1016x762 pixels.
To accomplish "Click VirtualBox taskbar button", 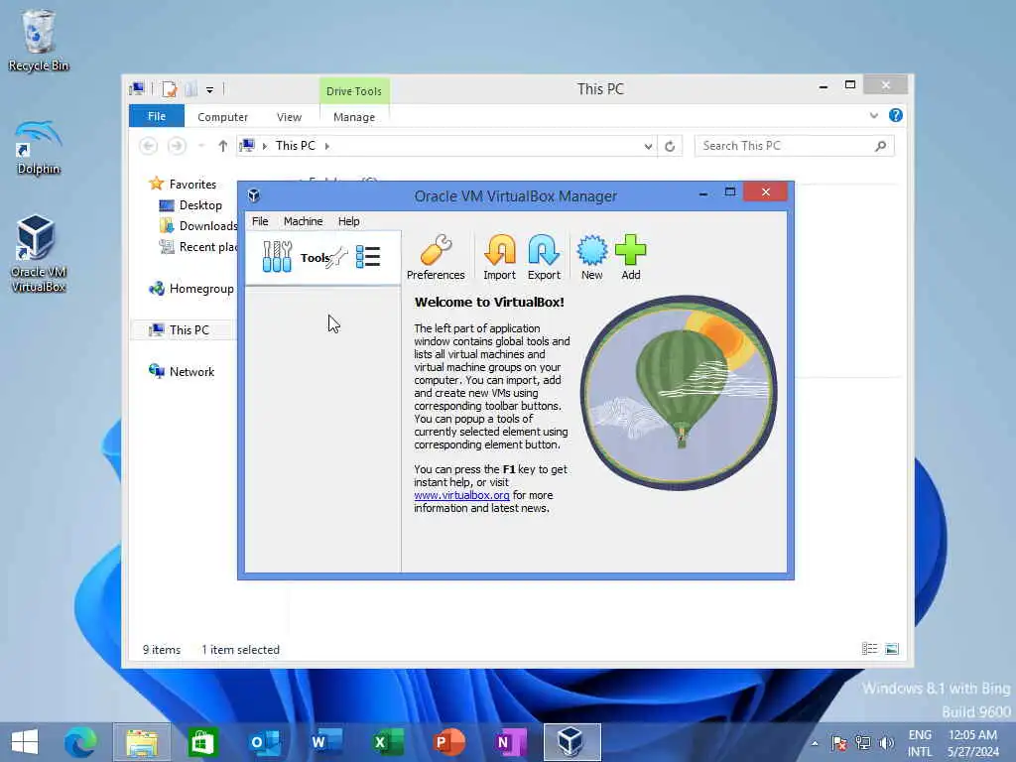I will pos(571,742).
